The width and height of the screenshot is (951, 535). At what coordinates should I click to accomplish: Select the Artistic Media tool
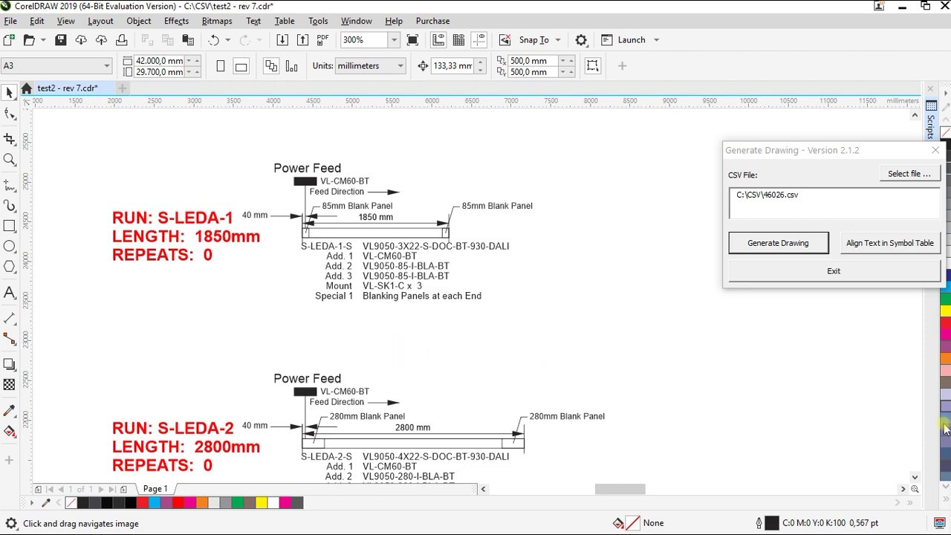[x=9, y=205]
